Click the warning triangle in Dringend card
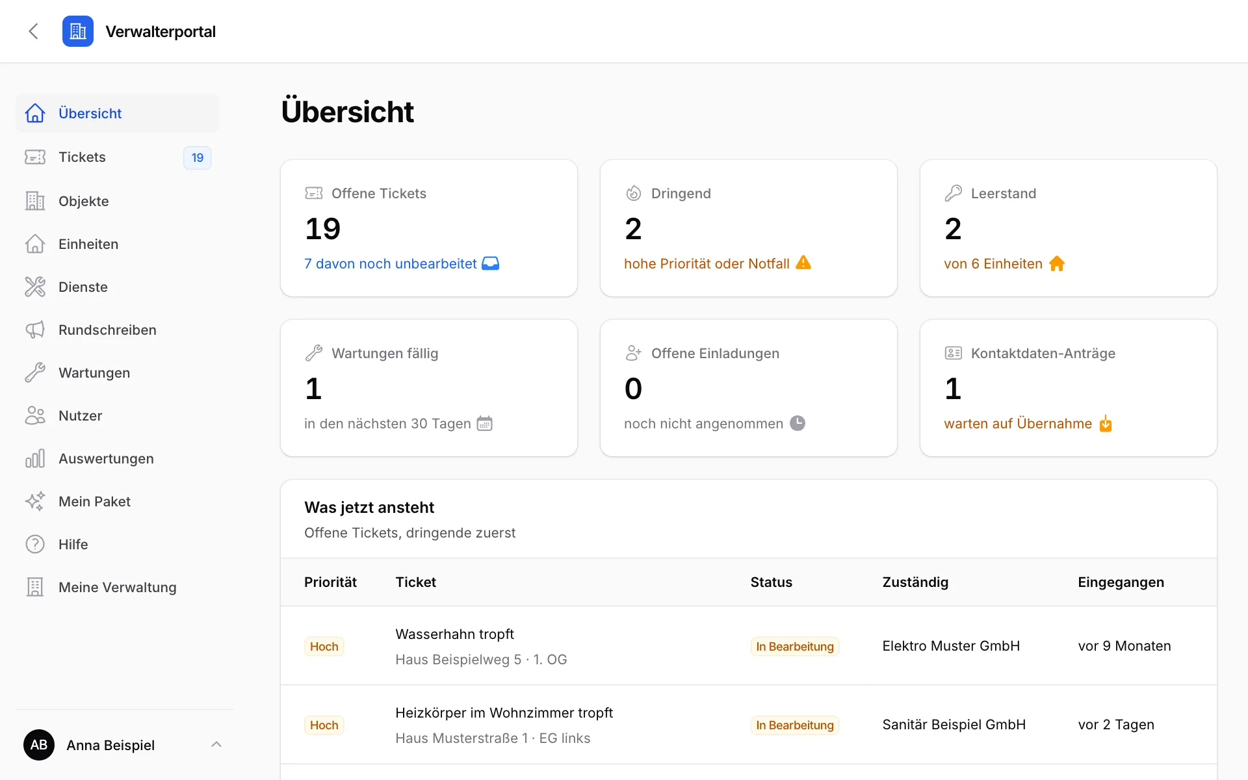 click(x=803, y=263)
